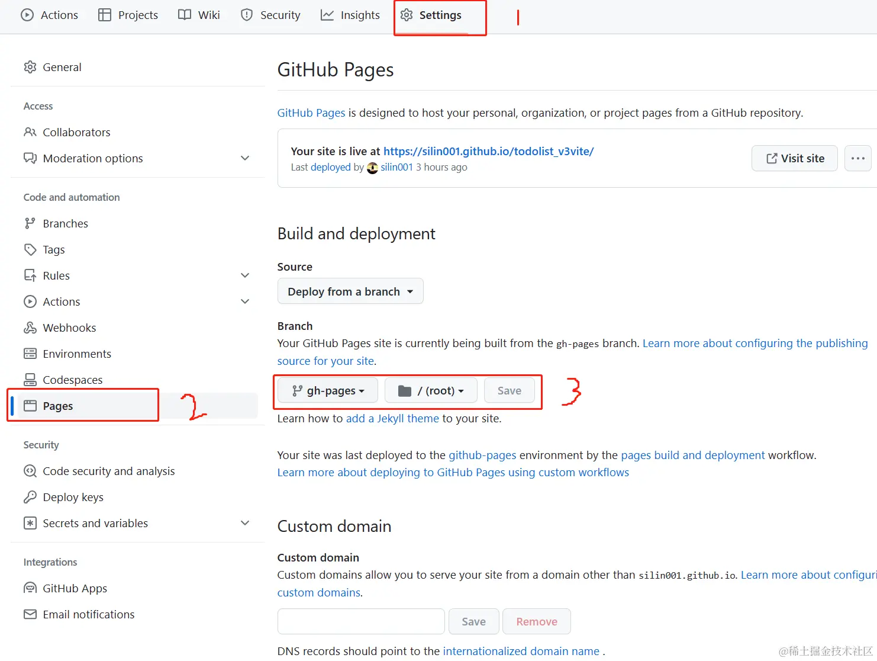Viewport: 877px width, 661px height.
Task: Open the Security tab
Action: pos(270,15)
